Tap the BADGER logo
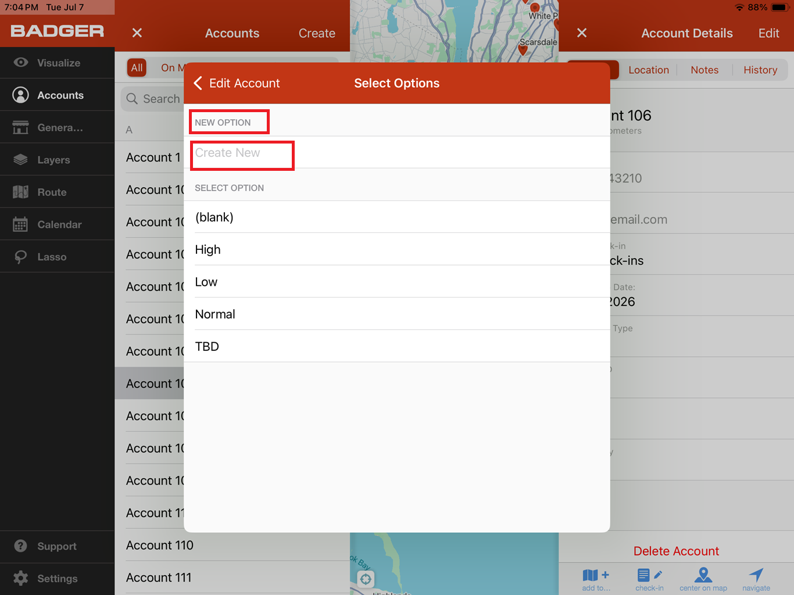This screenshot has height=595, width=794. click(x=57, y=31)
